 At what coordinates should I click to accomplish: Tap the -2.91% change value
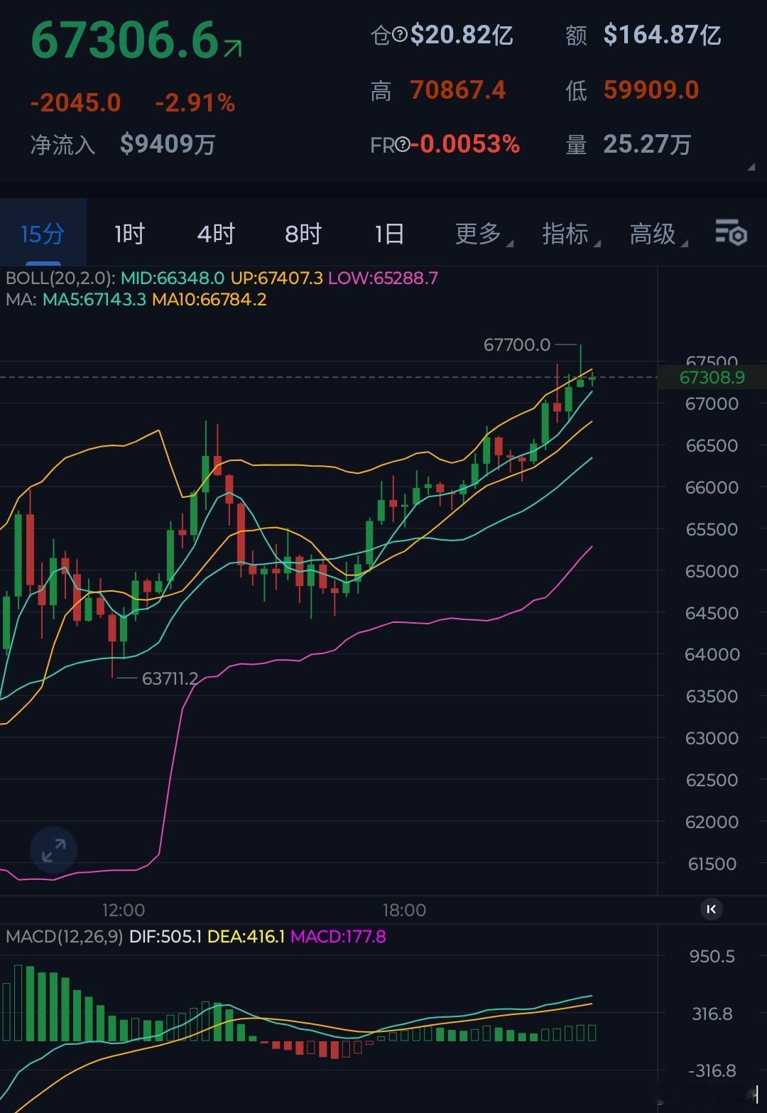pos(195,103)
